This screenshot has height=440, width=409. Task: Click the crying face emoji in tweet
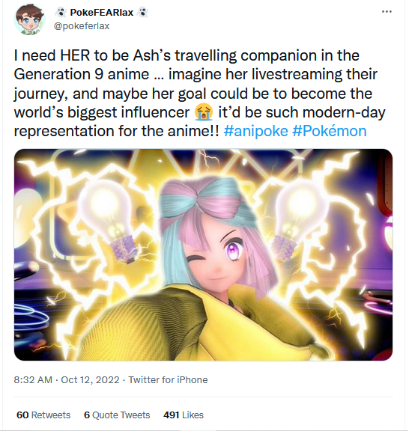pyautogui.click(x=204, y=112)
